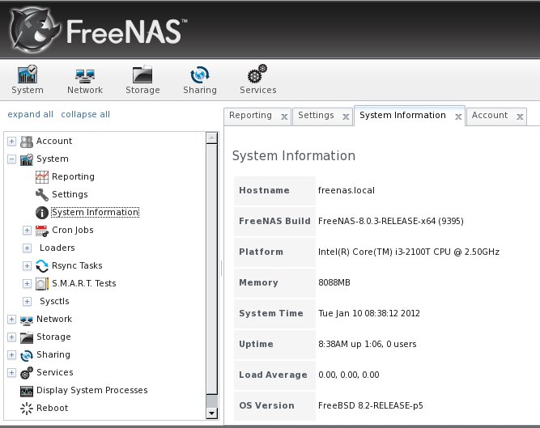Click the Settings wrench icon in tree
The image size is (540, 428).
pyautogui.click(x=42, y=195)
